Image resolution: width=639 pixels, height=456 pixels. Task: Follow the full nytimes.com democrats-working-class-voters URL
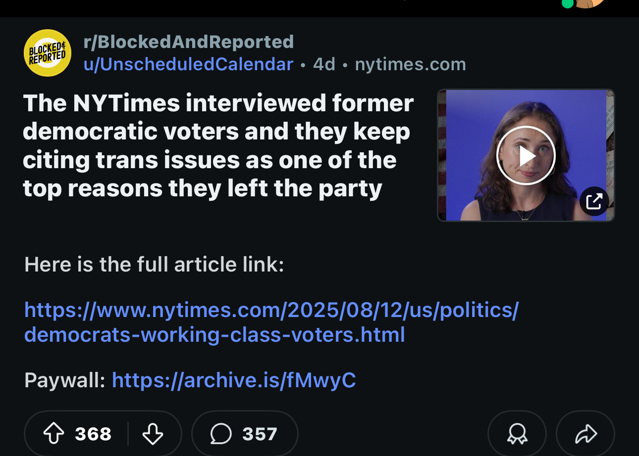coord(271,322)
